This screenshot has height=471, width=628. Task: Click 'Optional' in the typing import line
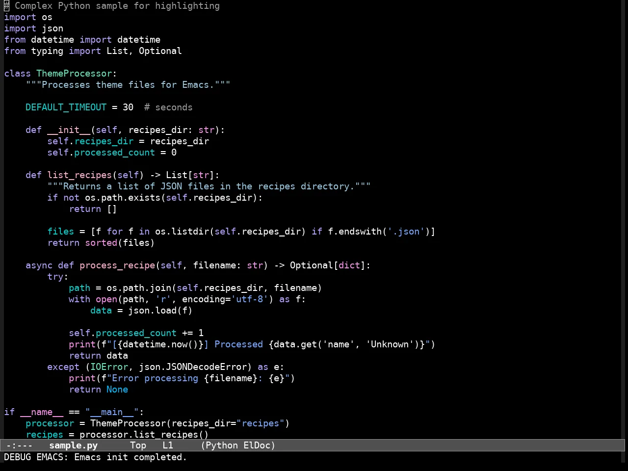click(160, 51)
